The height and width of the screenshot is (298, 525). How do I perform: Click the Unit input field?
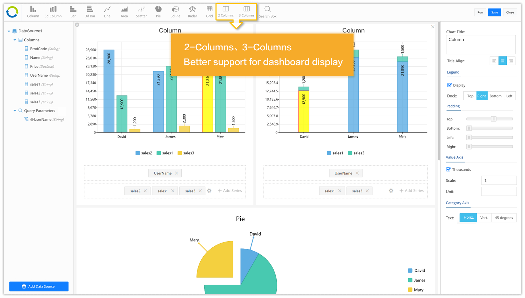pos(499,192)
